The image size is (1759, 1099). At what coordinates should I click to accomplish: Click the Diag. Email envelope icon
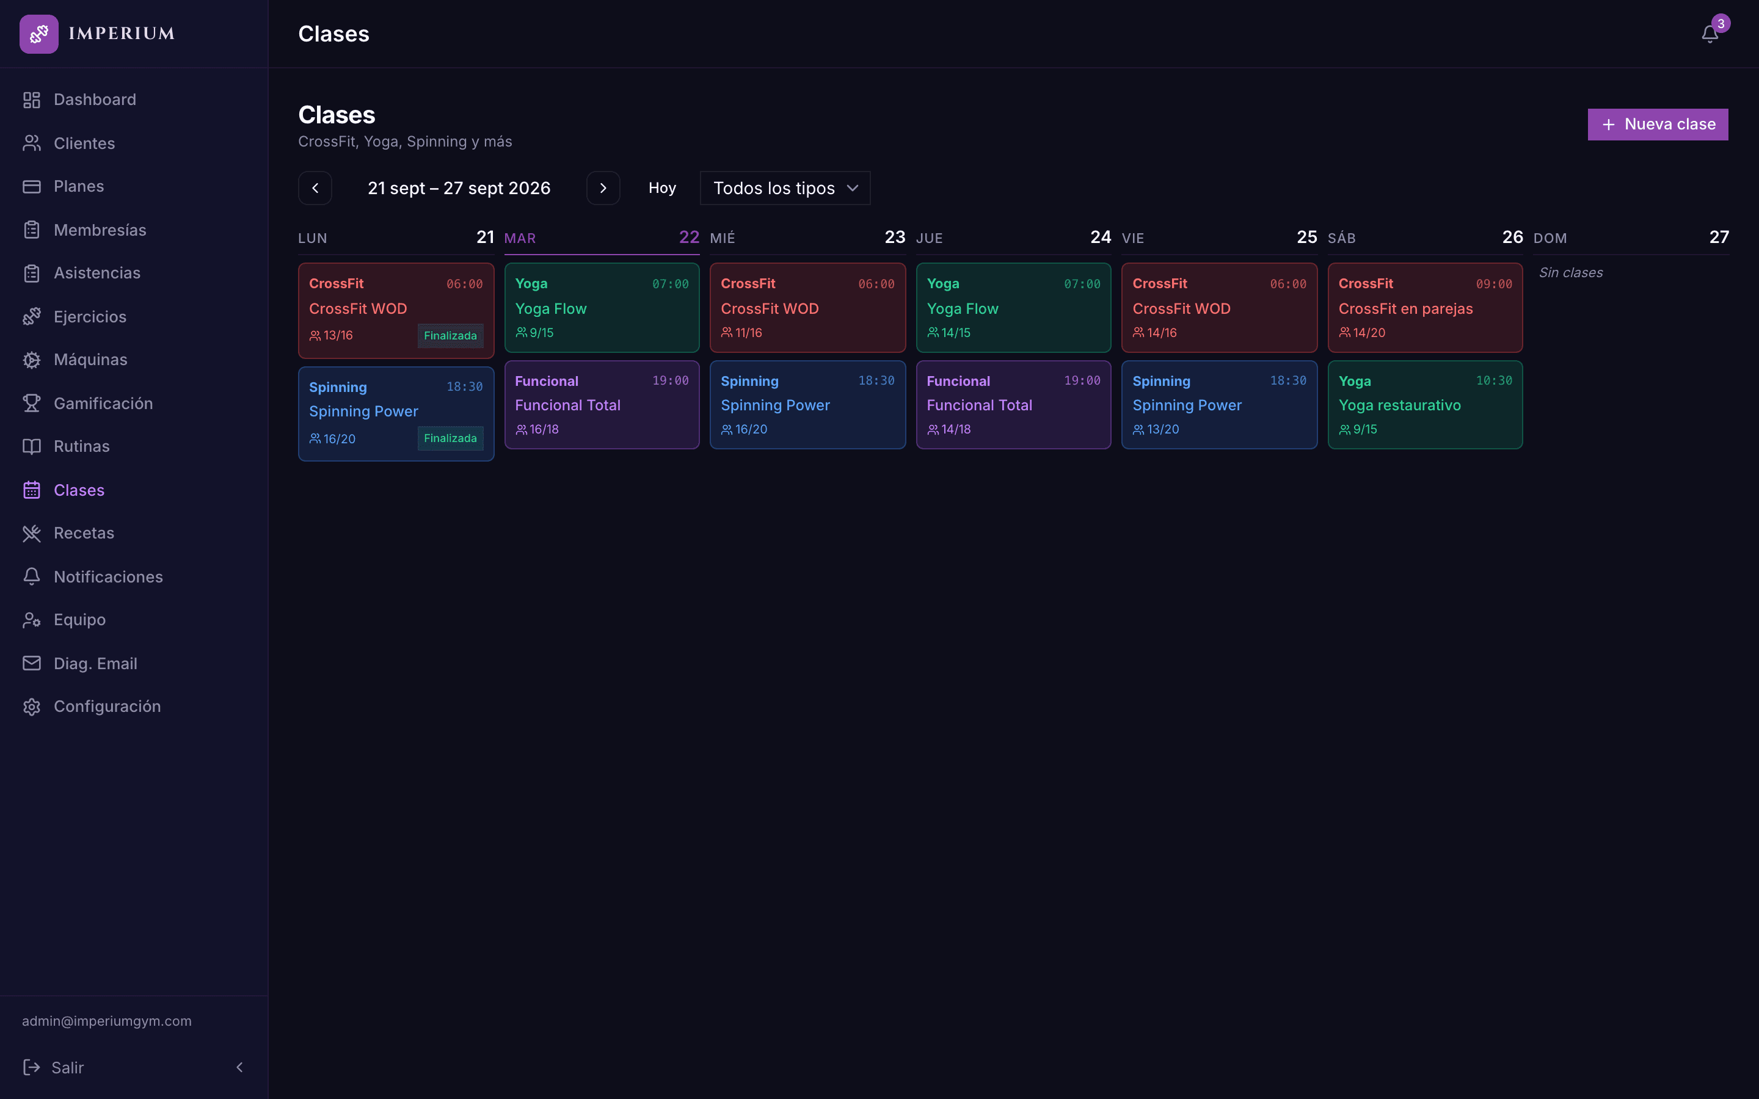click(x=31, y=663)
